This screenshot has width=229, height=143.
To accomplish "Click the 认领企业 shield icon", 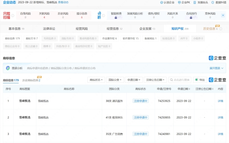I will (x=161, y=2).
